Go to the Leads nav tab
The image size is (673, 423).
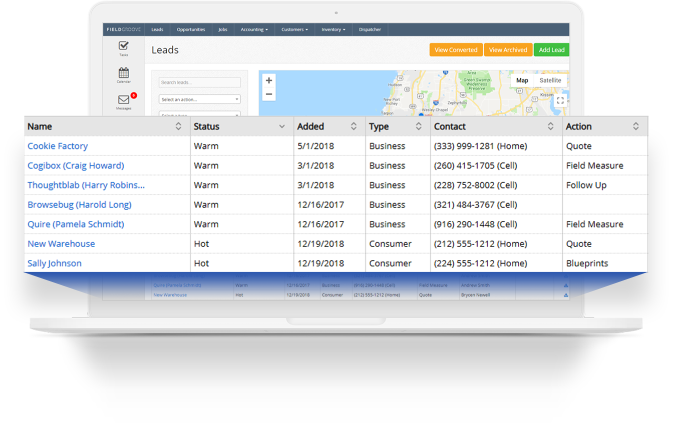[x=157, y=29]
